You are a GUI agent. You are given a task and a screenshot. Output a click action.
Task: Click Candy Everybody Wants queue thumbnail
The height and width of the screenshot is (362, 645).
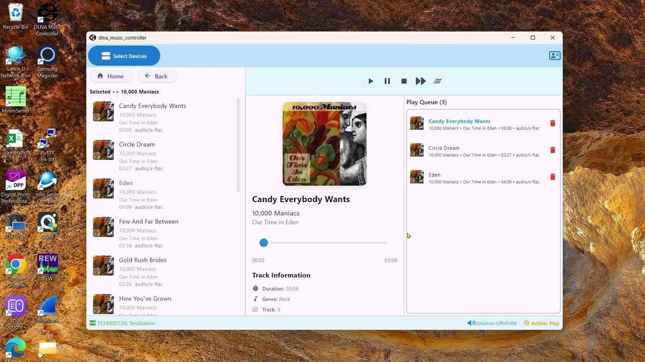click(417, 123)
